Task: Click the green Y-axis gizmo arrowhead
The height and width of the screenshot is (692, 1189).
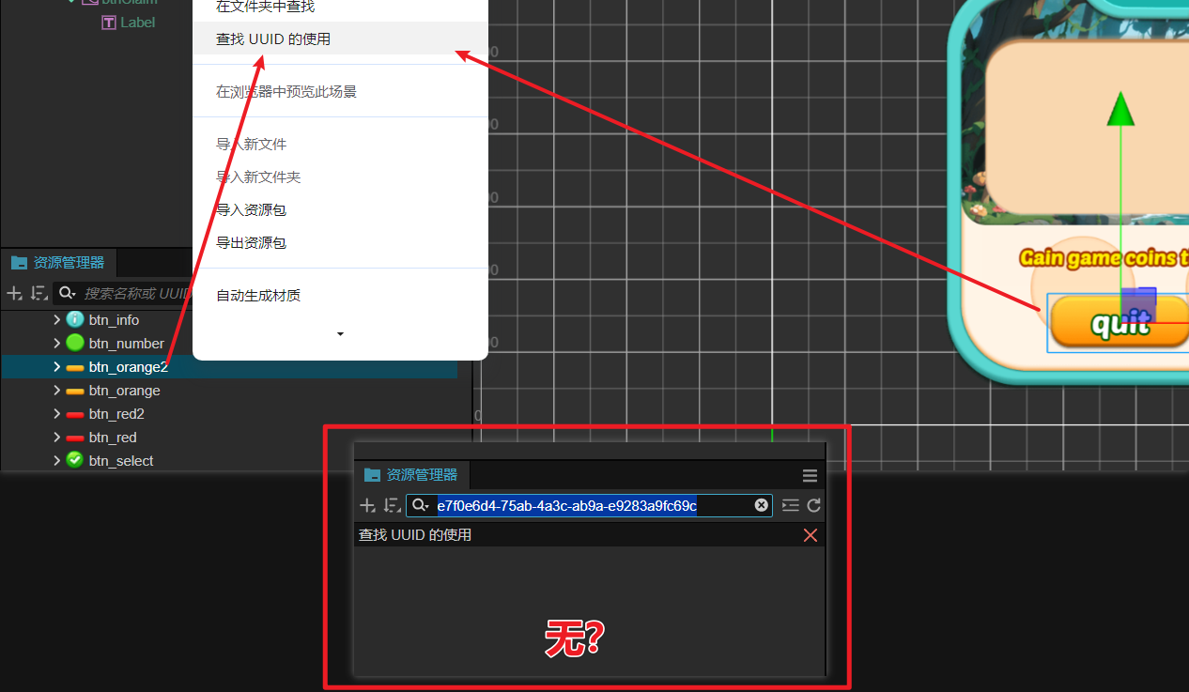Action: (1120, 108)
